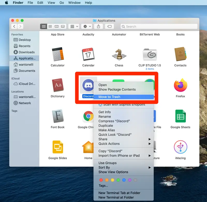Choose Duplicate from context menu
The height and width of the screenshot is (202, 207).
[x=124, y=125]
